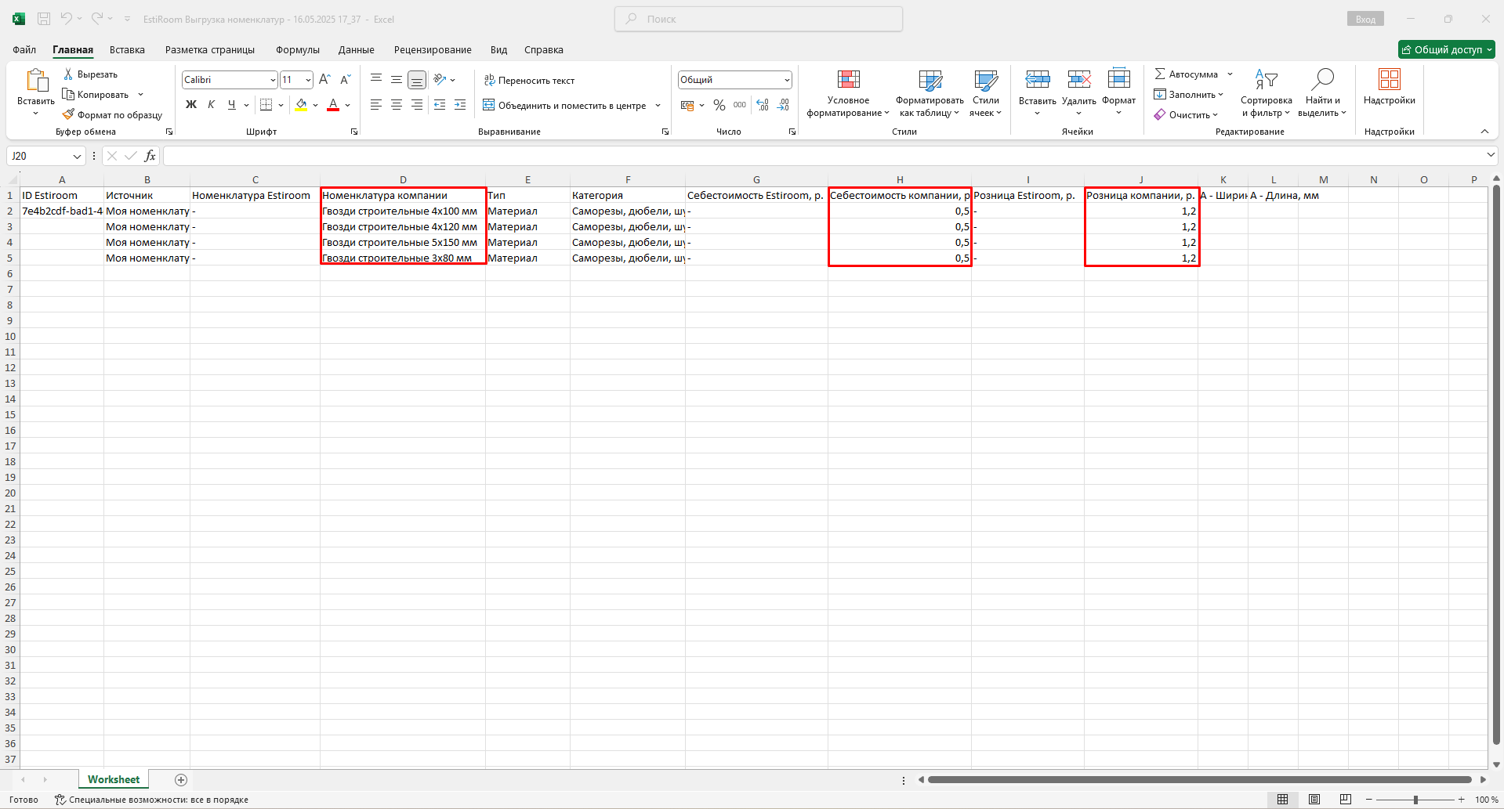Open the font size dropdown
1504x809 pixels.
(x=308, y=80)
